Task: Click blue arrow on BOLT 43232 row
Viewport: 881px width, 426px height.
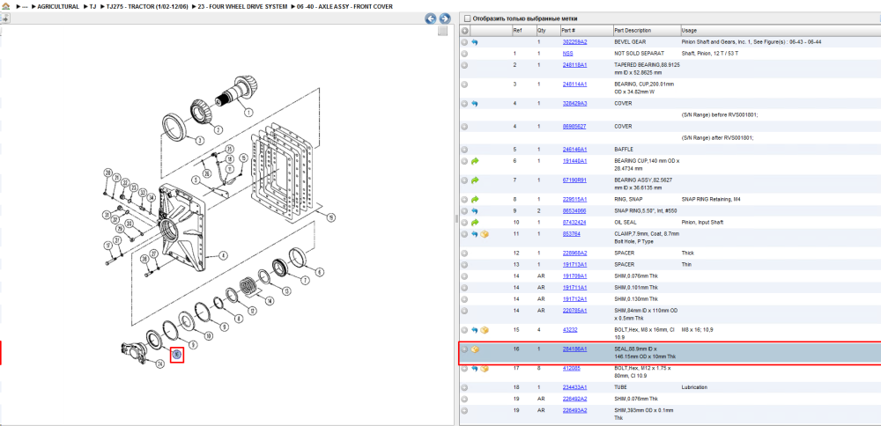Action: click(475, 330)
